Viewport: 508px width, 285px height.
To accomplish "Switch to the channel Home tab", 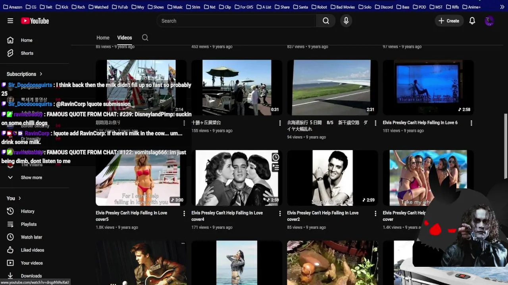I will [x=103, y=38].
